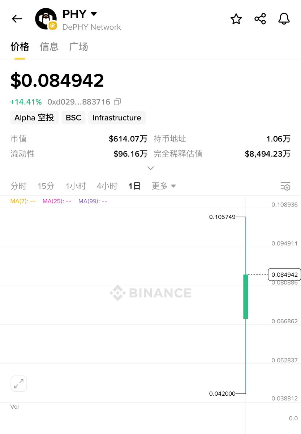Select the 15分 timeframe
Viewport: 301px width, 434px height.
(46, 186)
